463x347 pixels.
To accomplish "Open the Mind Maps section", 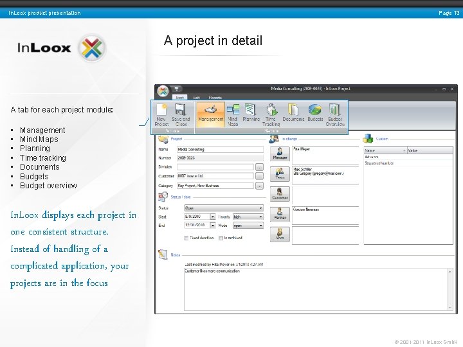I will click(233, 115).
